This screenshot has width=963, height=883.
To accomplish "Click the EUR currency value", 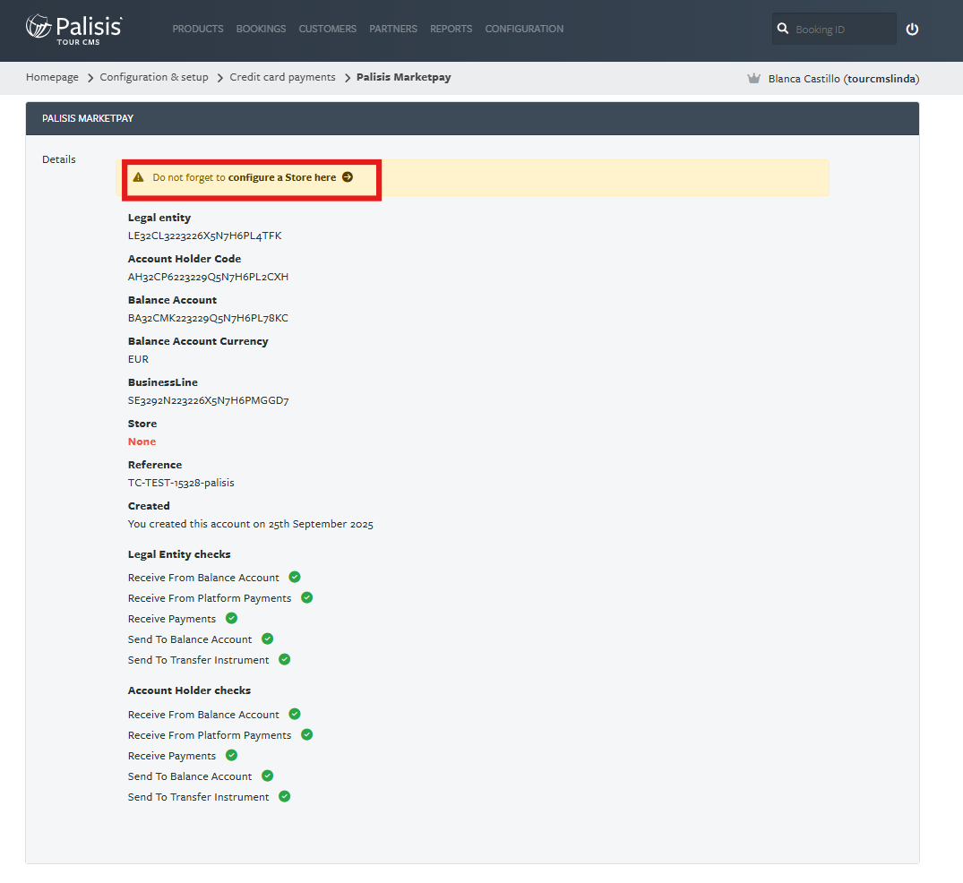I will (x=138, y=359).
